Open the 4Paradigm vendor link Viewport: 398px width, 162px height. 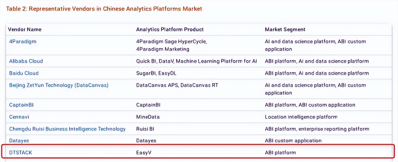pyautogui.click(x=23, y=41)
